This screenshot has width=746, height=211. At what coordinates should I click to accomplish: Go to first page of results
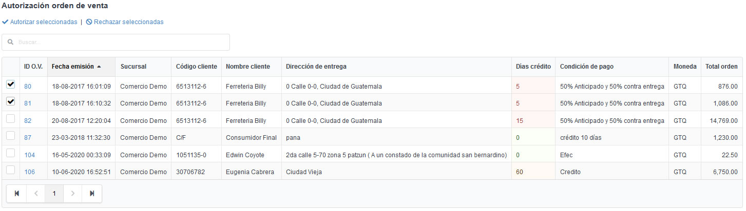click(16, 194)
